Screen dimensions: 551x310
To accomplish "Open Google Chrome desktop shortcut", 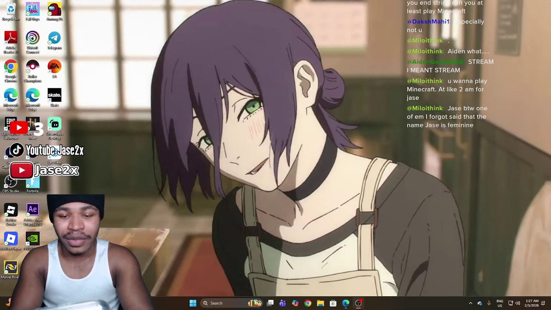I will [x=11, y=71].
